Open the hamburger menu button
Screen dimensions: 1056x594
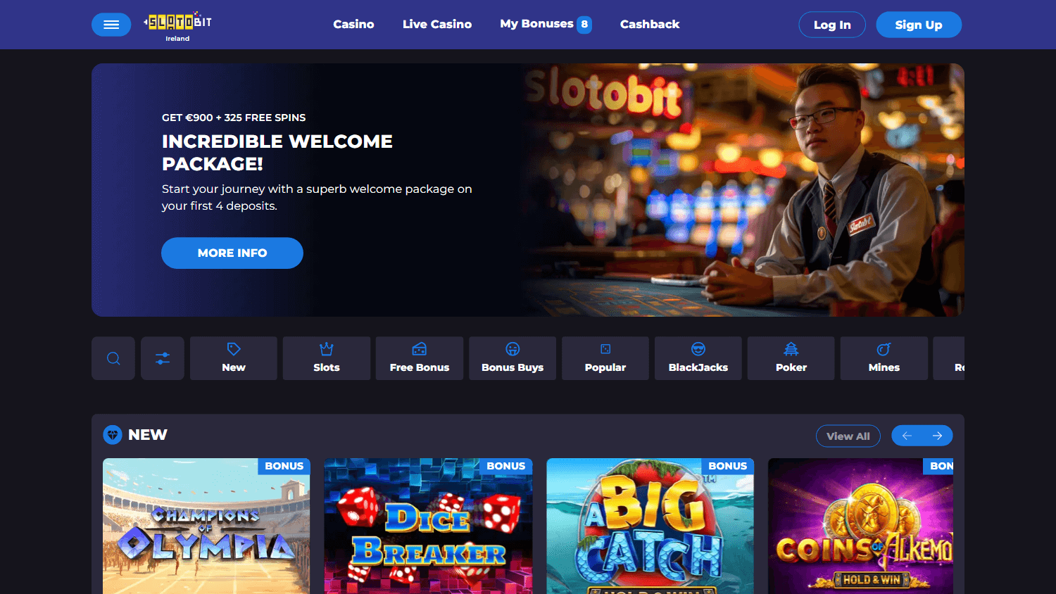tap(111, 25)
